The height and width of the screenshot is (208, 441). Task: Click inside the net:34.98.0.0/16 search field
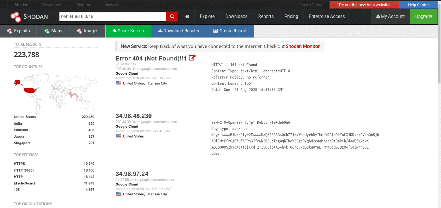(x=112, y=16)
